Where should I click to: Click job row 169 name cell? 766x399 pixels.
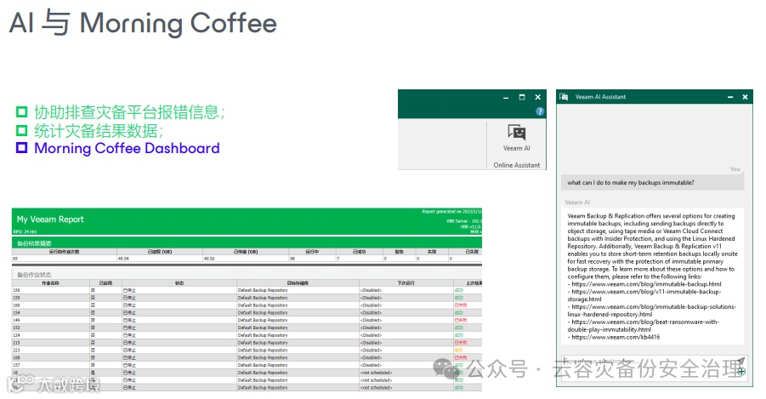(x=51, y=305)
